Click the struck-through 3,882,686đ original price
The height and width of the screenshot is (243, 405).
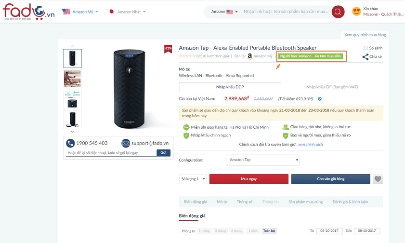(263, 99)
